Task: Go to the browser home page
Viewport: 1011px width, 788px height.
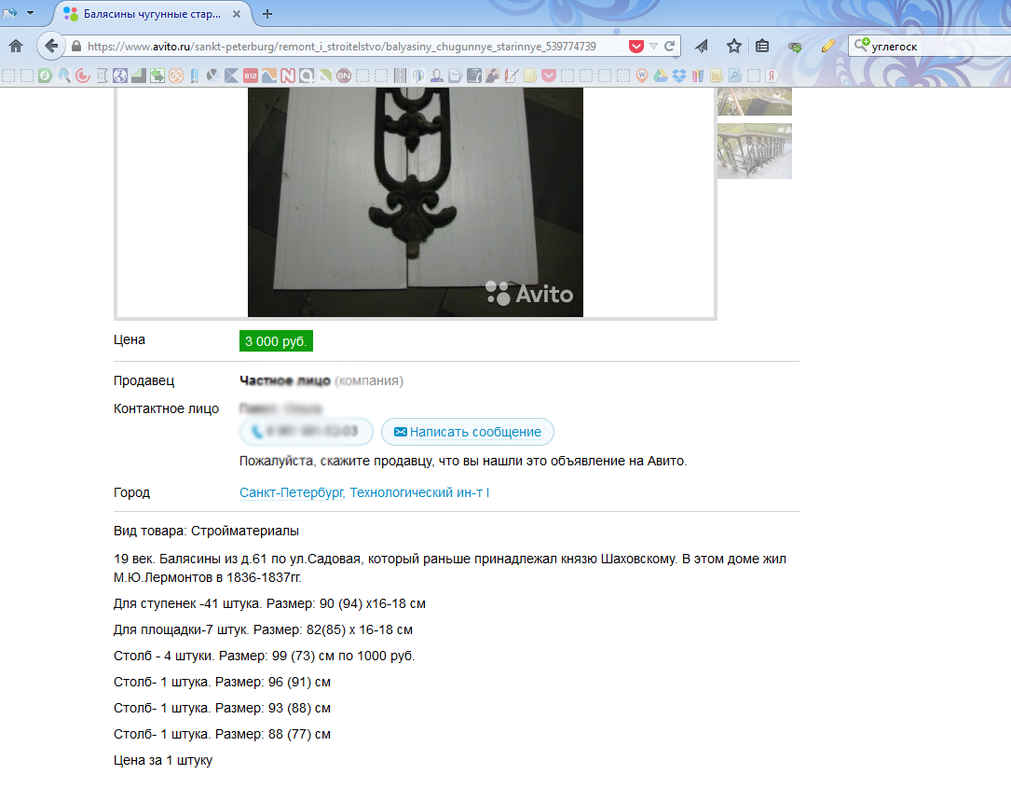Action: 16,46
